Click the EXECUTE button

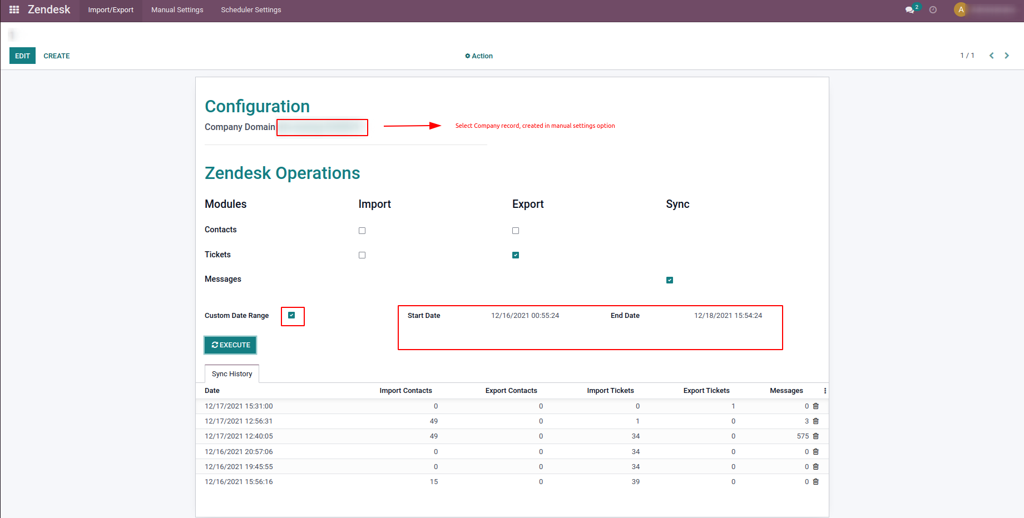(x=231, y=345)
